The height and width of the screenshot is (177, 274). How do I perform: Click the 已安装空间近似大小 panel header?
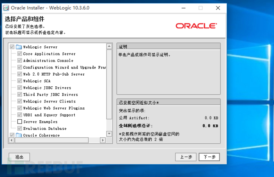(x=169, y=103)
